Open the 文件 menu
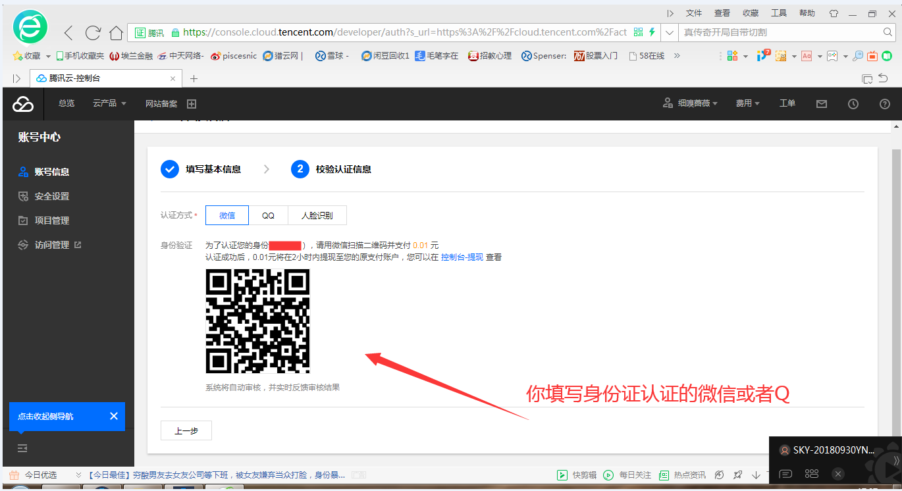The image size is (902, 491). click(x=694, y=13)
